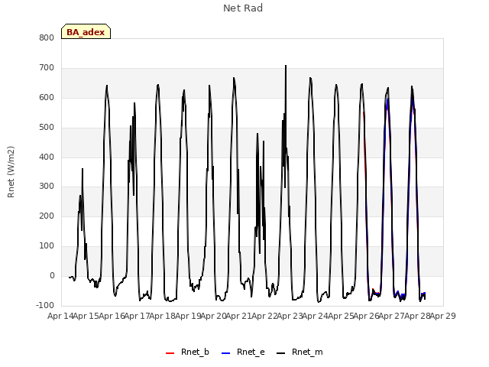Click the Apr 15 peak at about 360
This screenshot has height=367, width=489.
pos(83,169)
